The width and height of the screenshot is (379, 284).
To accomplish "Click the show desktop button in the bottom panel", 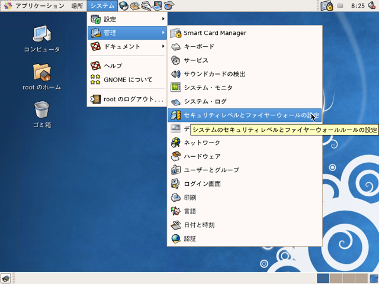I will point(6,279).
